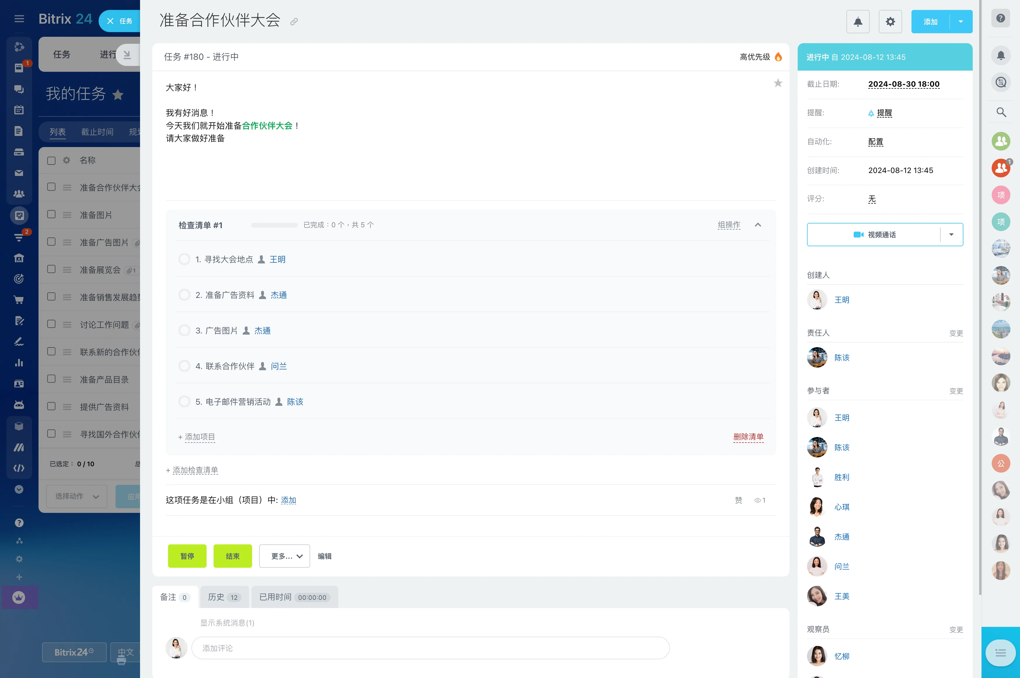The image size is (1020, 678).
Task: Click the views eye icon count
Action: (x=760, y=500)
